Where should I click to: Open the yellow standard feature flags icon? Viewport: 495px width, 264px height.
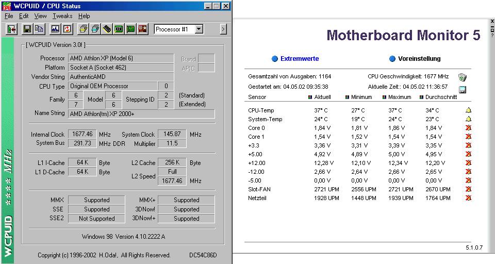click(83, 29)
